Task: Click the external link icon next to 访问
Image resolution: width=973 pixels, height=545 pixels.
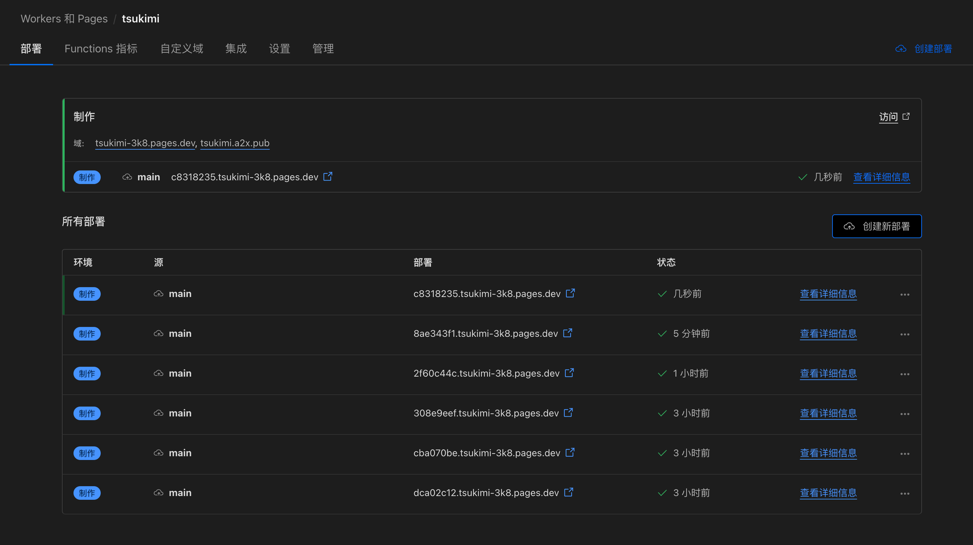Action: 906,116
